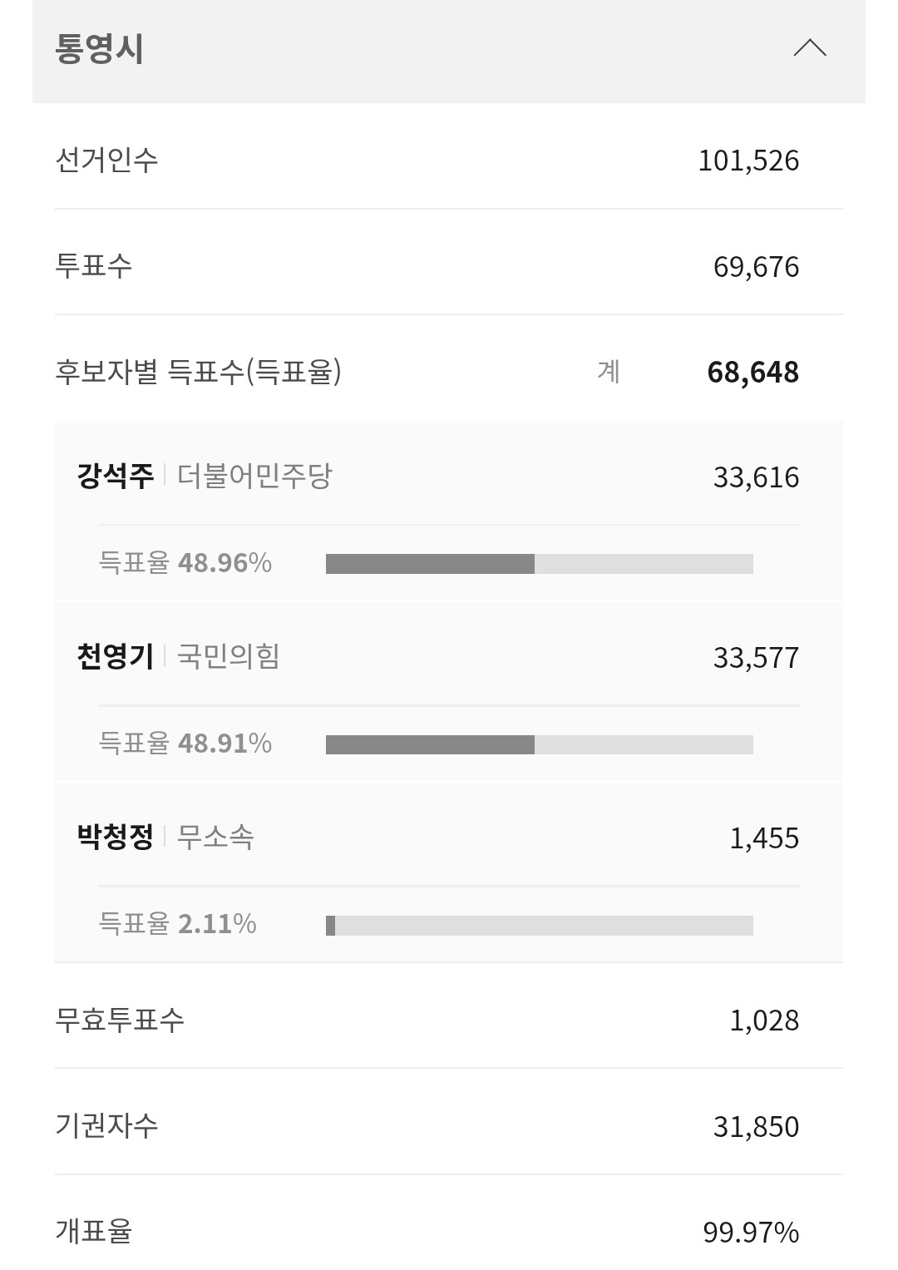
Task: Click 후보자별 득표수(득표율) label
Action: tap(198, 371)
